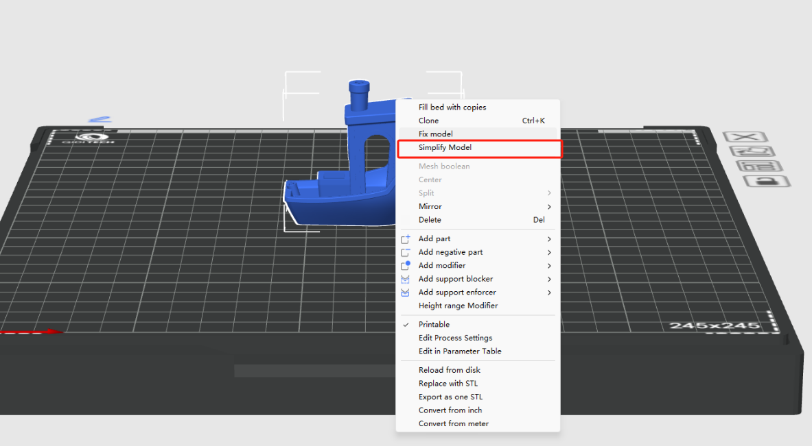Choose Fill bed with copies
812x446 pixels.
coord(452,108)
